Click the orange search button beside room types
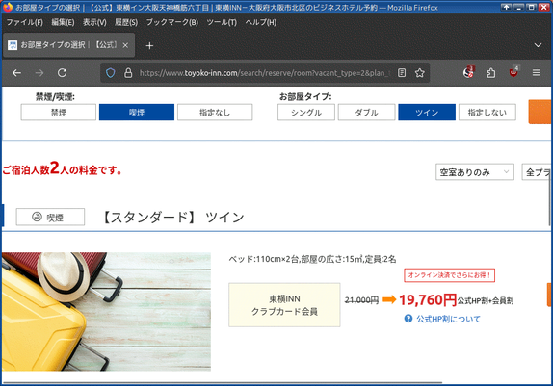Image resolution: width=553 pixels, height=386 pixels. click(540, 112)
